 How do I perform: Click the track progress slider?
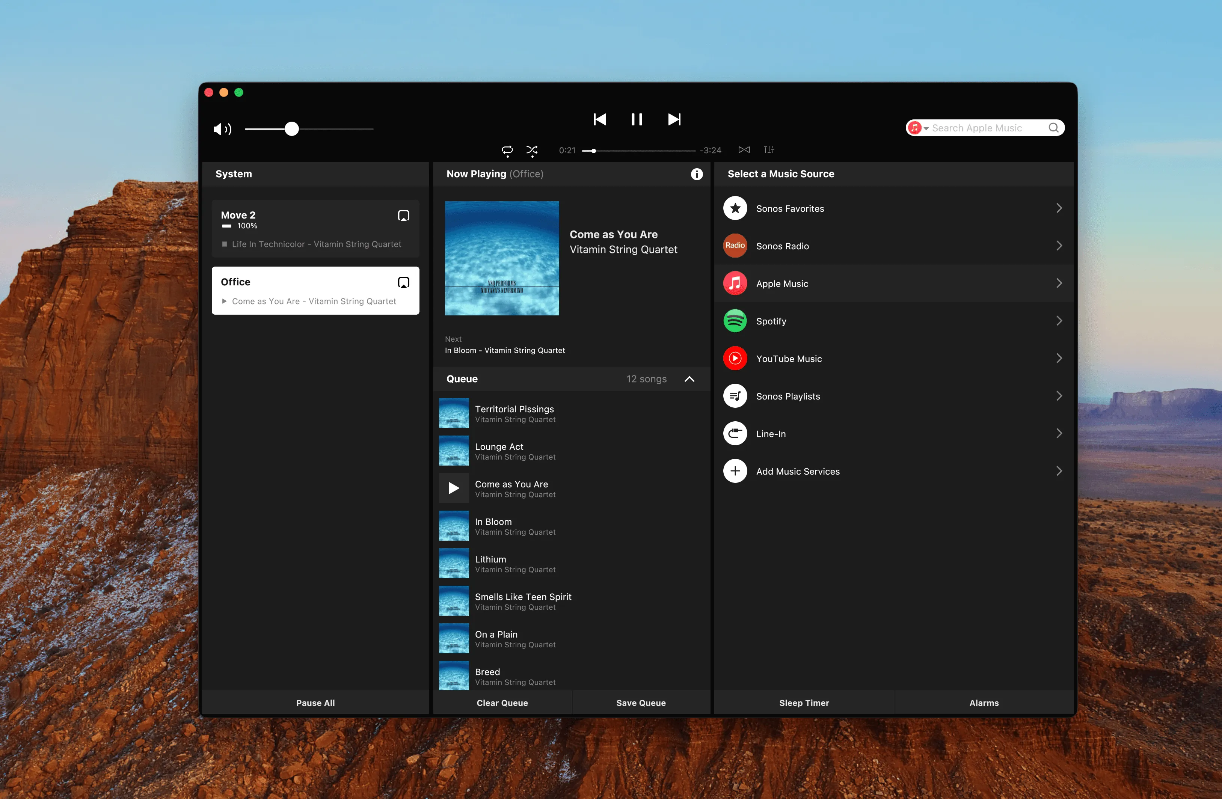639,151
